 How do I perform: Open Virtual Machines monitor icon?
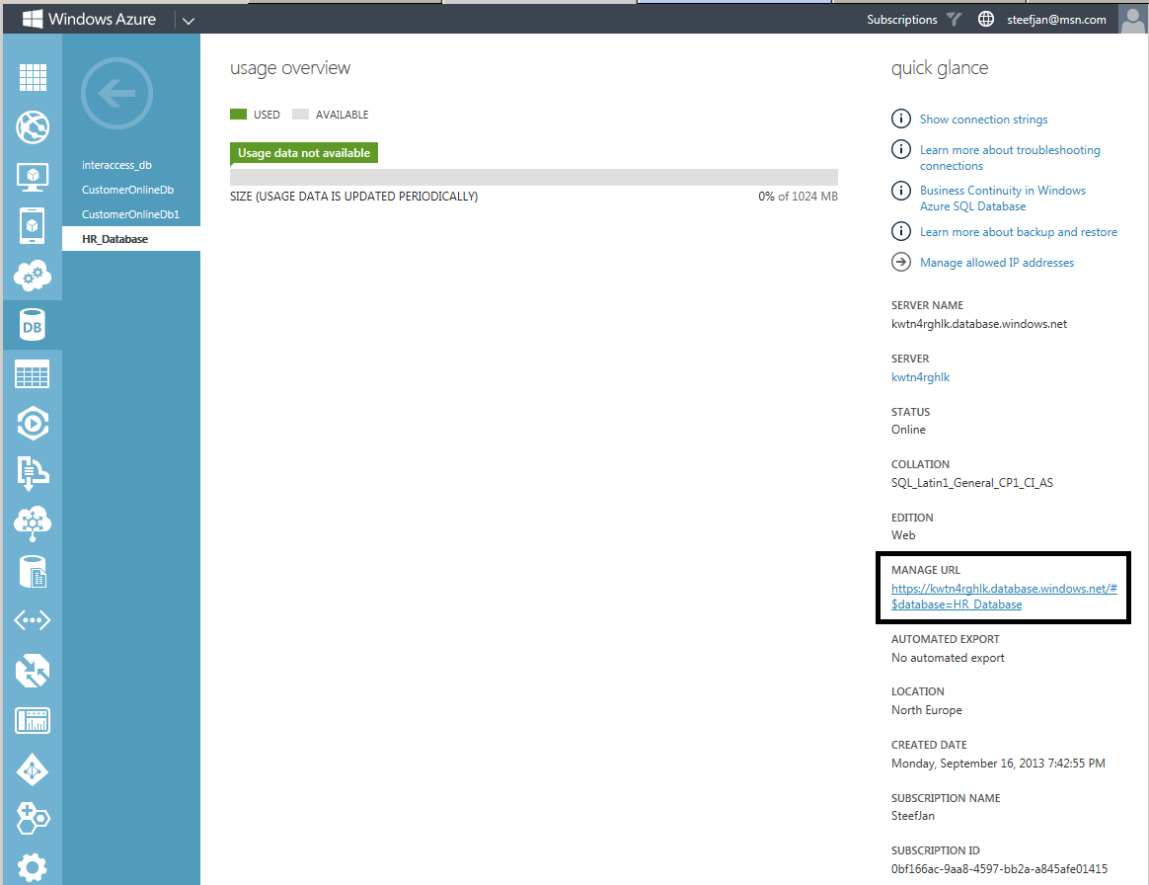33,177
